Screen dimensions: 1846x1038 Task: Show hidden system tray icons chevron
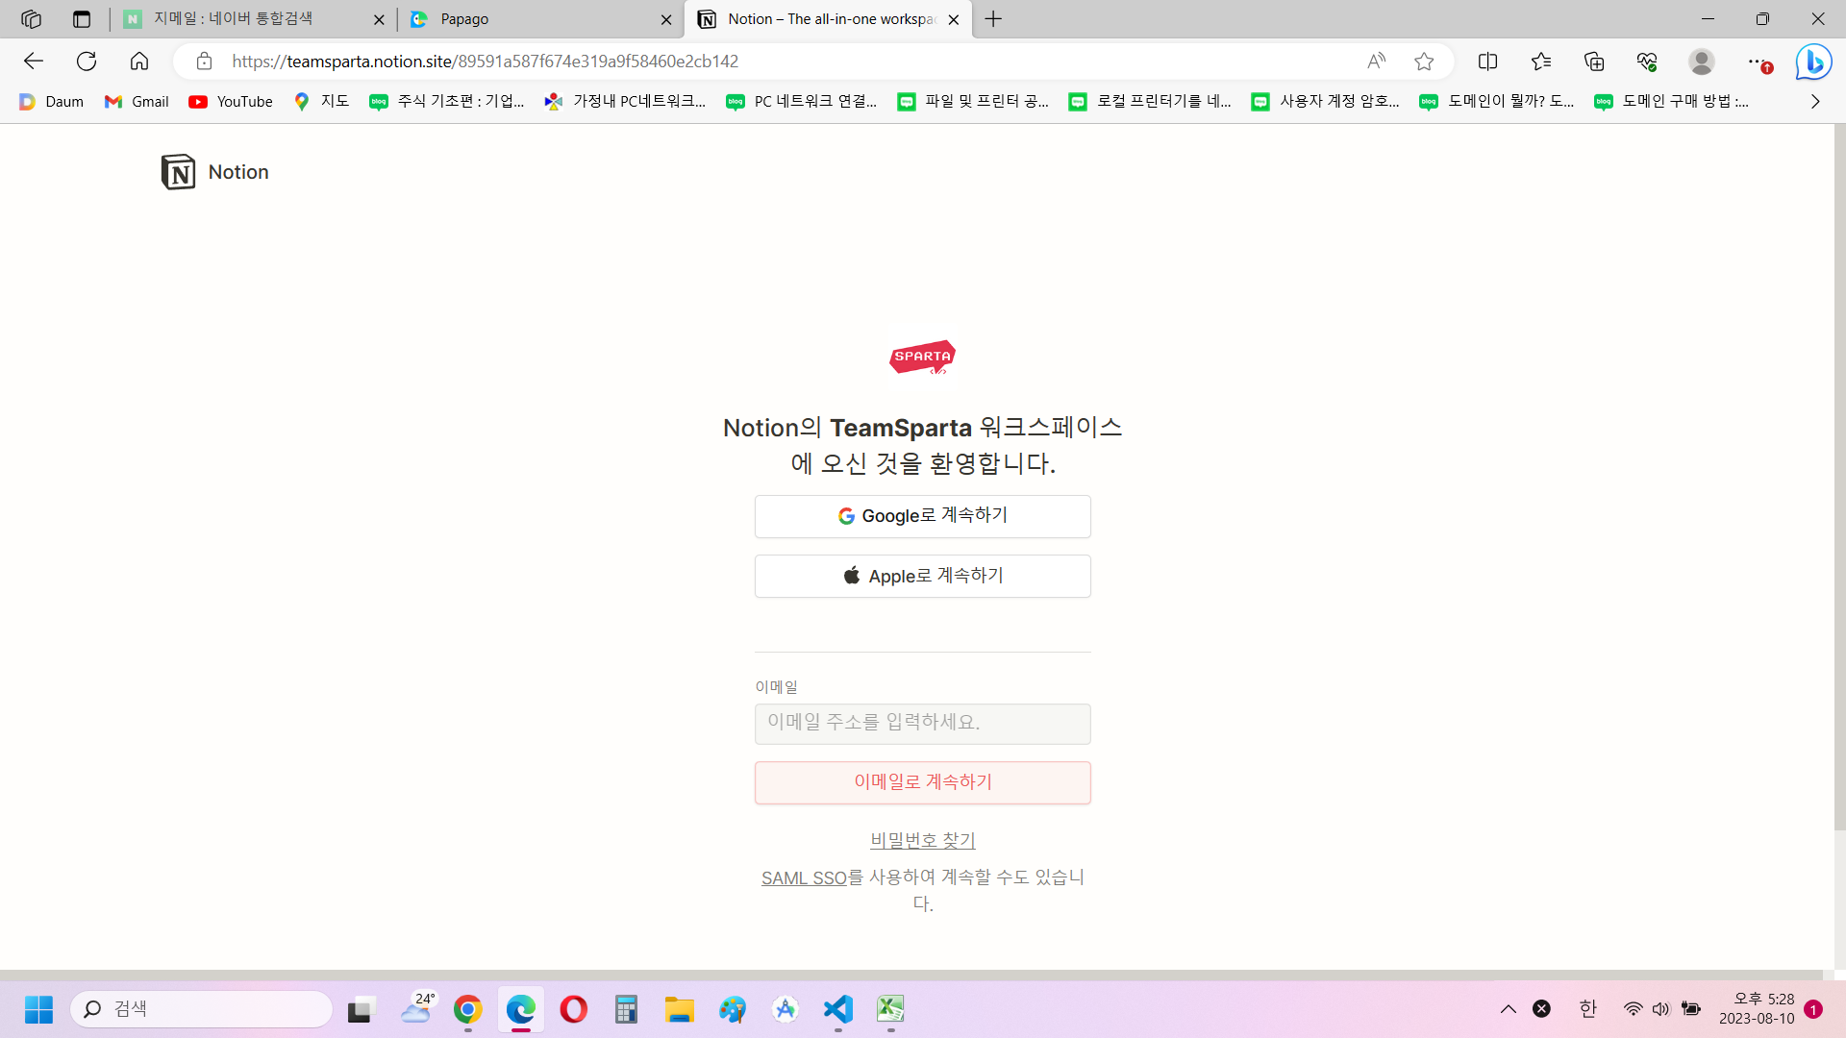(x=1508, y=1009)
